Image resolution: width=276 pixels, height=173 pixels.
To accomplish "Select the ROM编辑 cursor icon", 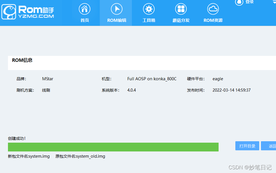I will pos(117,9).
